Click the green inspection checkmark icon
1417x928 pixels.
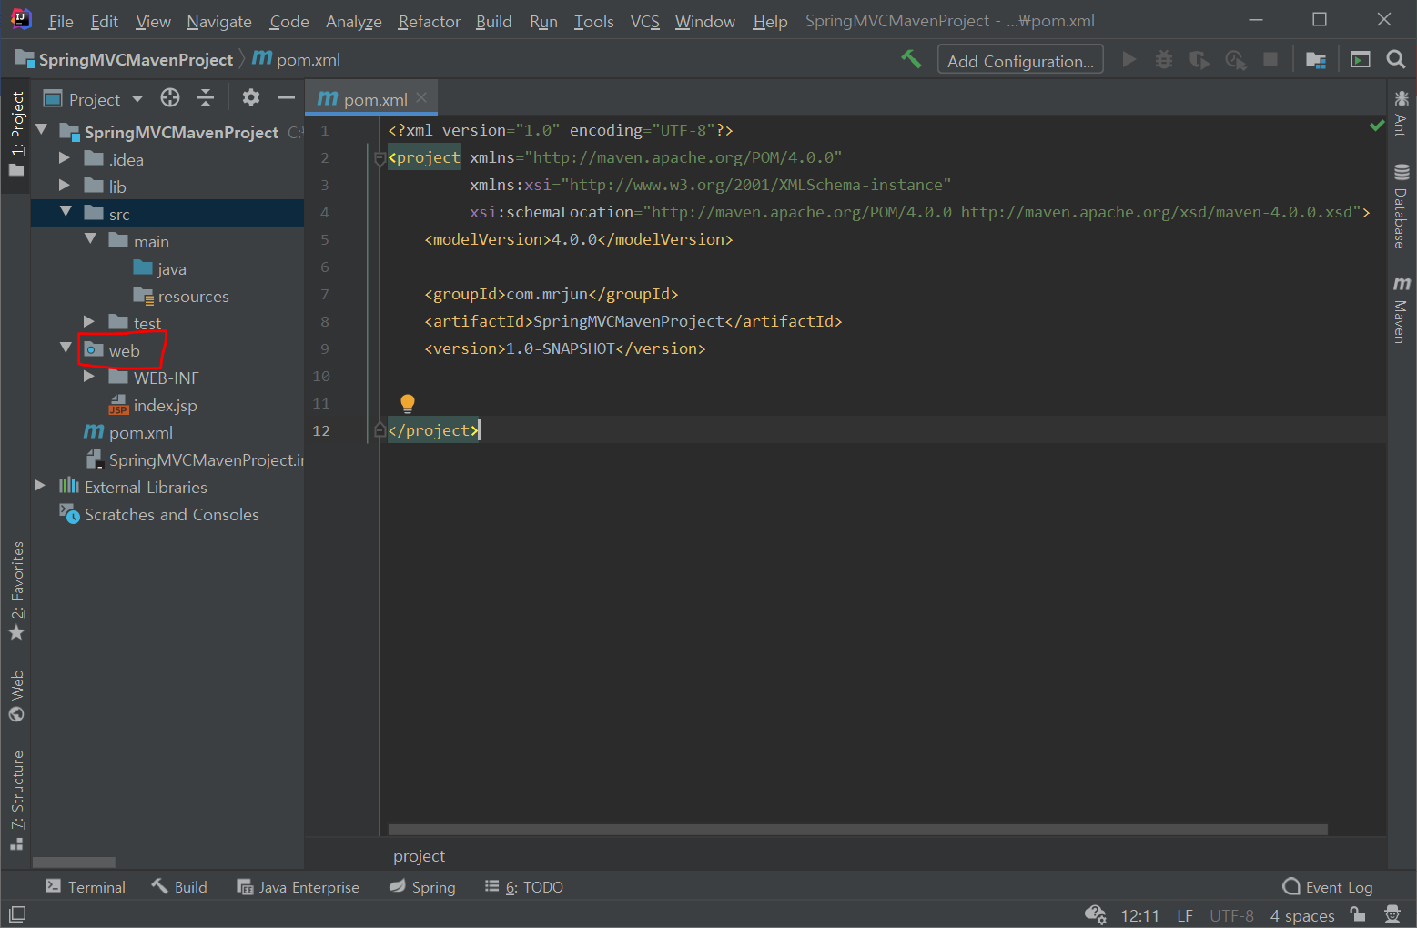[1377, 126]
